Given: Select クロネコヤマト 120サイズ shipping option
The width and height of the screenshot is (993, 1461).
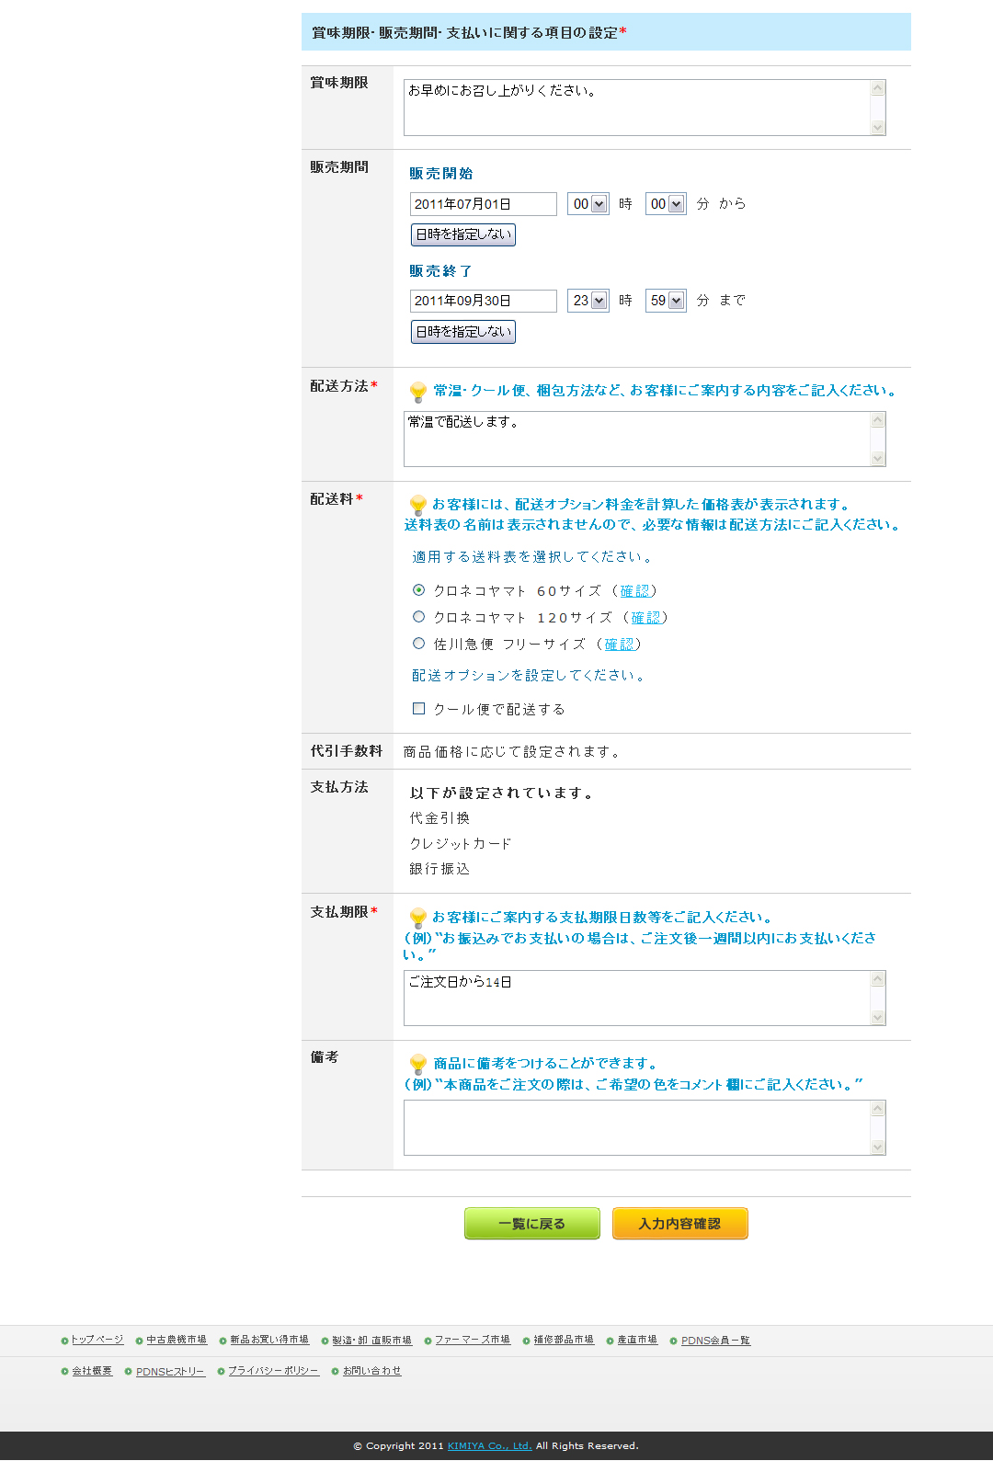Looking at the screenshot, I should (418, 617).
